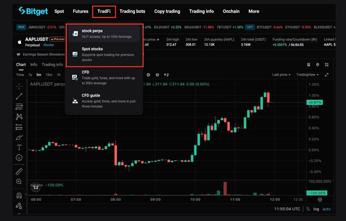Screen dimensions: 346x221
Task: Open the Copy trading menu
Action: (x=167, y=11)
